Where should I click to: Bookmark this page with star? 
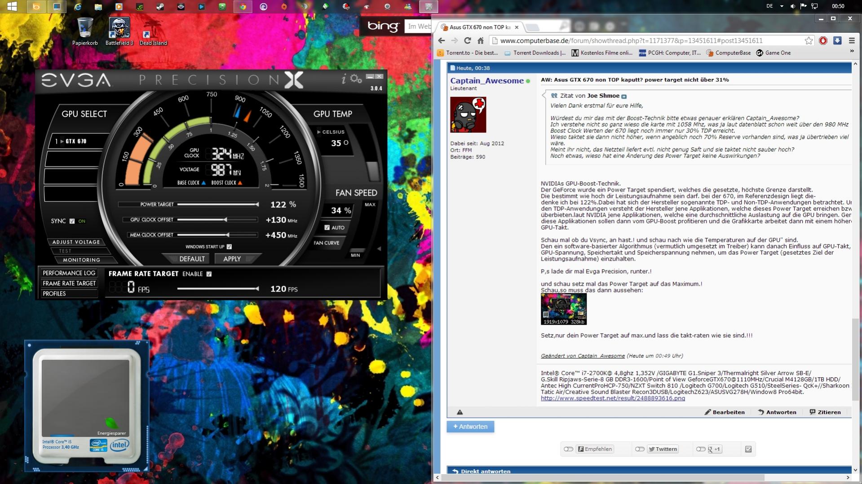pos(809,41)
